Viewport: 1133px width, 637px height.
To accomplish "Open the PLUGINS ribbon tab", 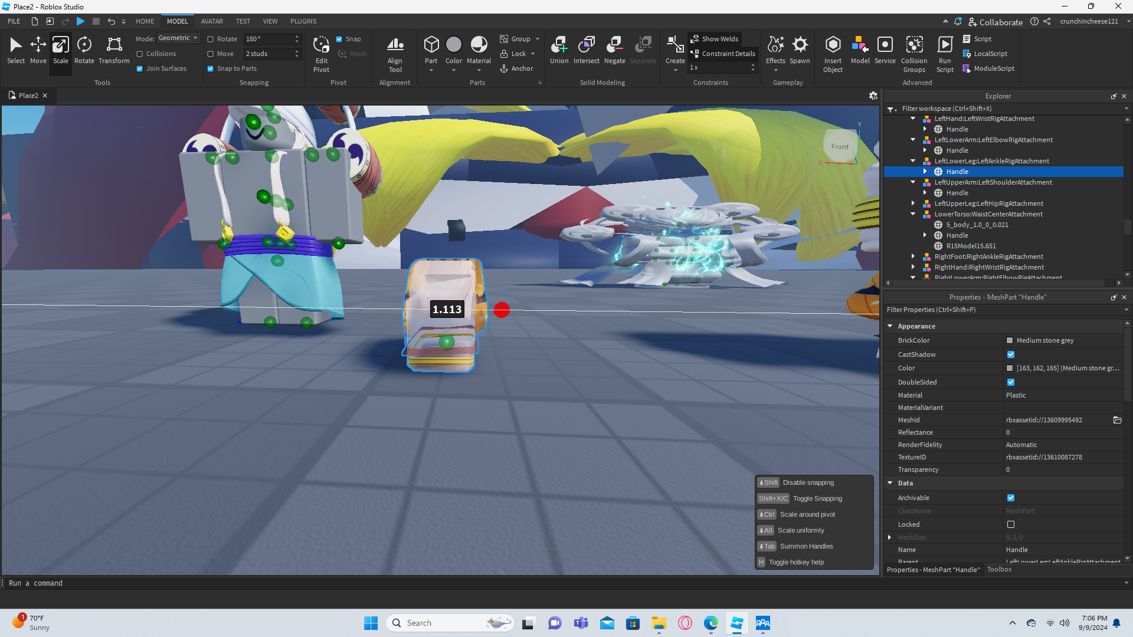I will pyautogui.click(x=303, y=21).
